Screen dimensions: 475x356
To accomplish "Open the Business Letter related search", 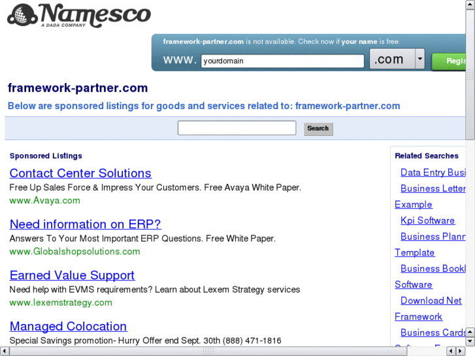I will (433, 189).
